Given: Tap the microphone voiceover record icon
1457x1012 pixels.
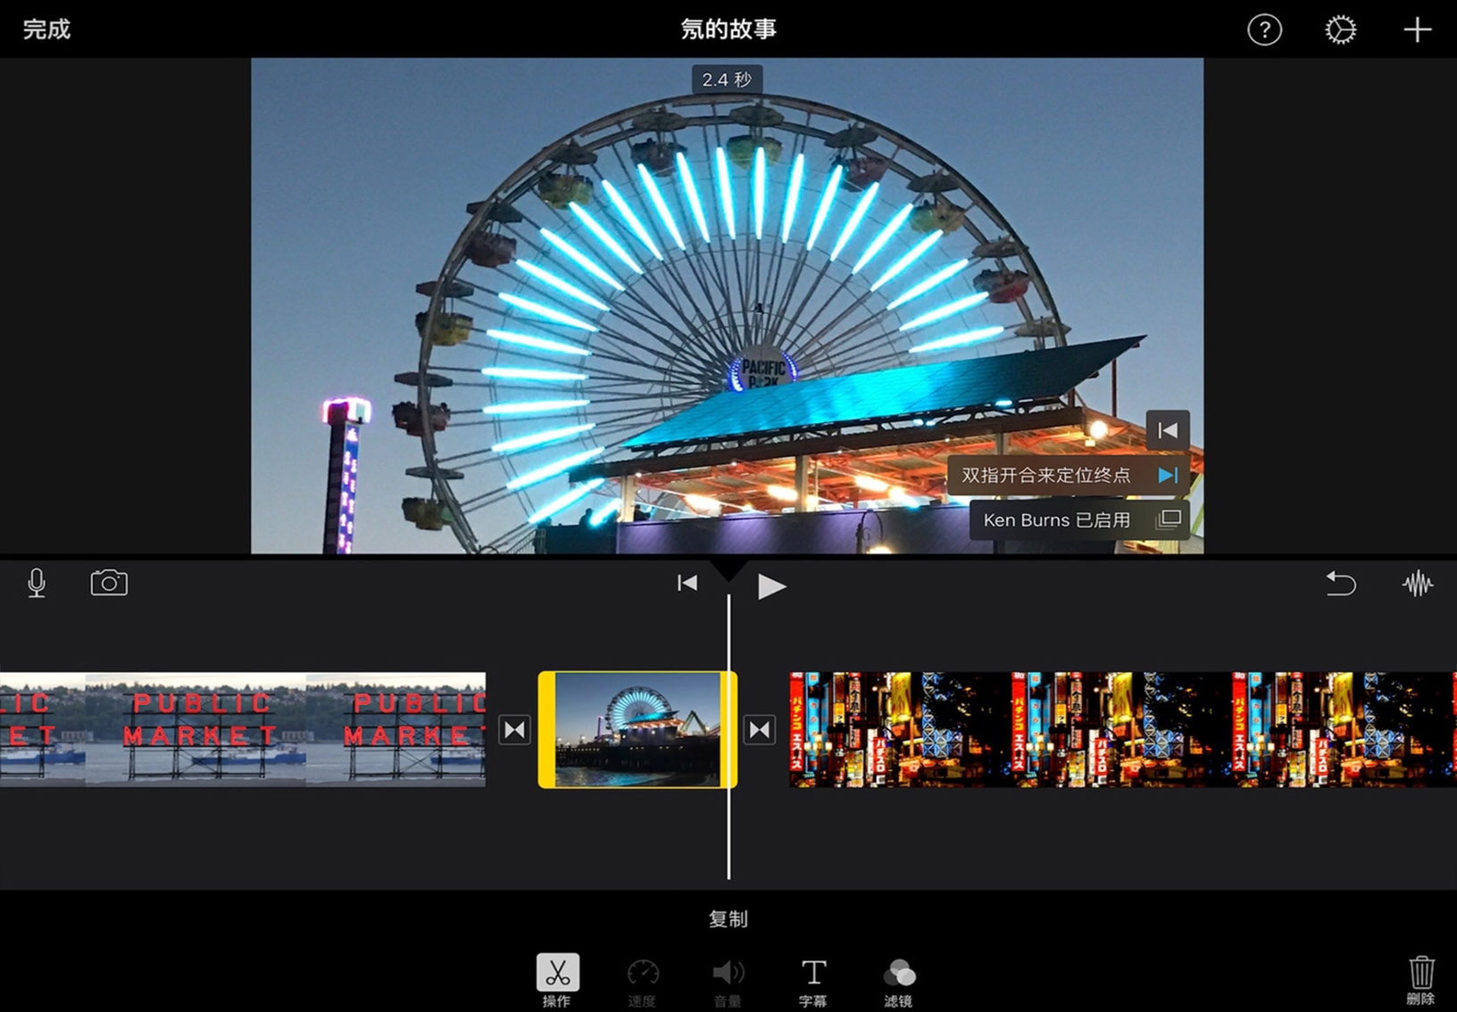Looking at the screenshot, I should pos(37,584).
